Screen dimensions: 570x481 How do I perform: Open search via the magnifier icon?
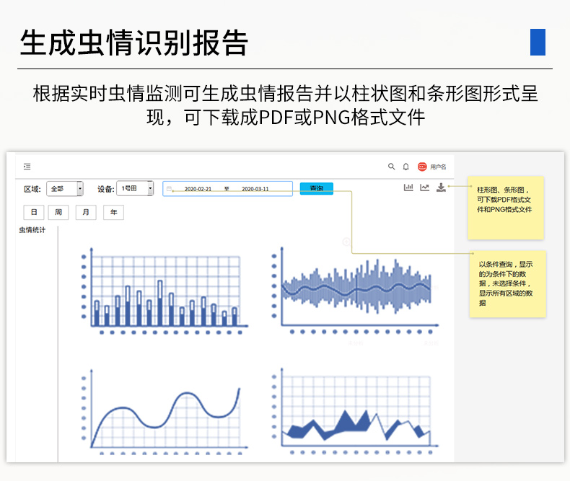[x=392, y=167]
